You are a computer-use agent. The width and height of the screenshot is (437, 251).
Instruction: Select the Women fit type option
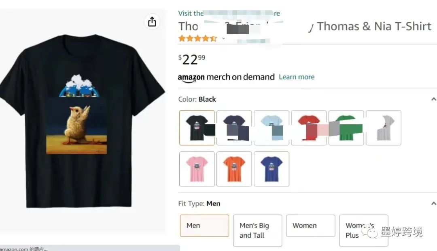coord(310,226)
